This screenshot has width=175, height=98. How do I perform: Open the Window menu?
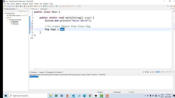[46, 4]
